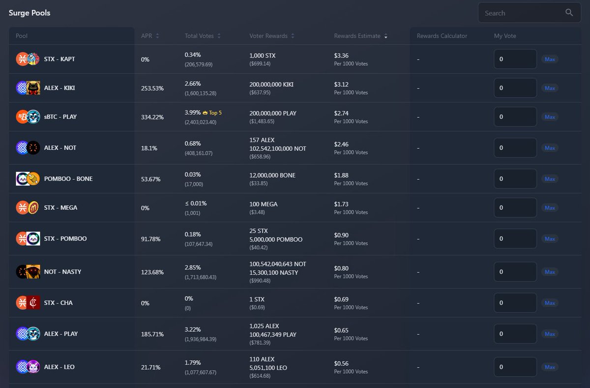Viewport: 590px width, 388px height.
Task: Click Max button for POMBOO - BONE
Action: 550,179
